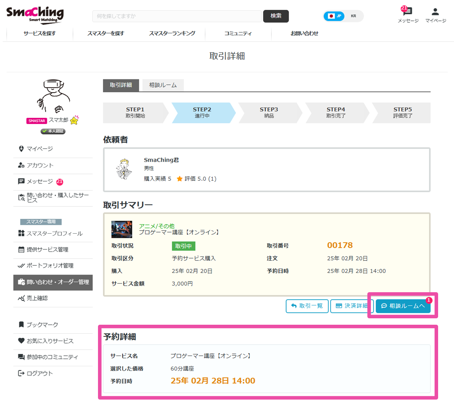Click the search input field
Image resolution: width=454 pixels, height=406 pixels.
coord(177,16)
